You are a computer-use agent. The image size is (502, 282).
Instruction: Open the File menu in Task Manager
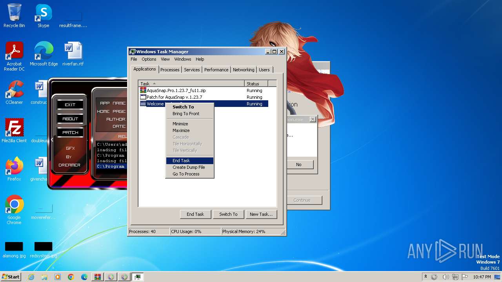click(x=134, y=59)
